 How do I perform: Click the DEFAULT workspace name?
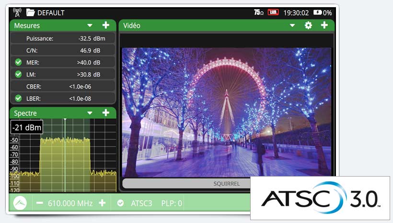51,13
